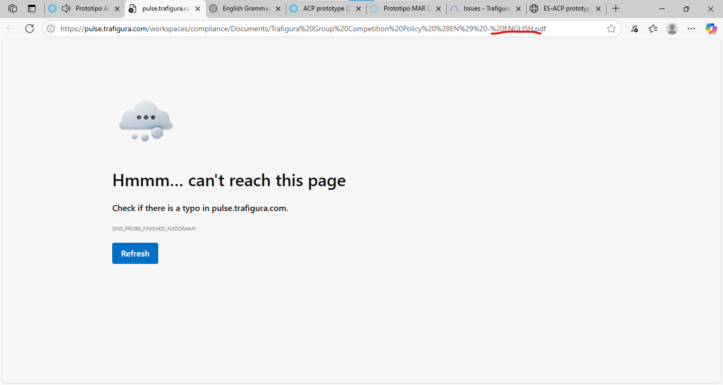The width and height of the screenshot is (723, 385).
Task: Close the English Grammar tab
Action: pos(278,8)
